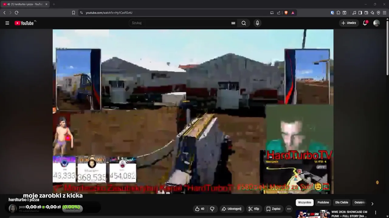
Task: Open Brave Shields lion icon
Action: 286,13
